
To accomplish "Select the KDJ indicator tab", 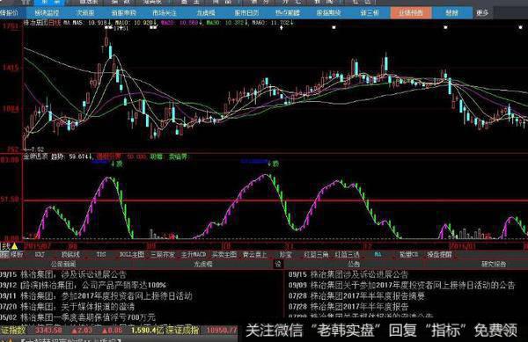I will (40, 255).
